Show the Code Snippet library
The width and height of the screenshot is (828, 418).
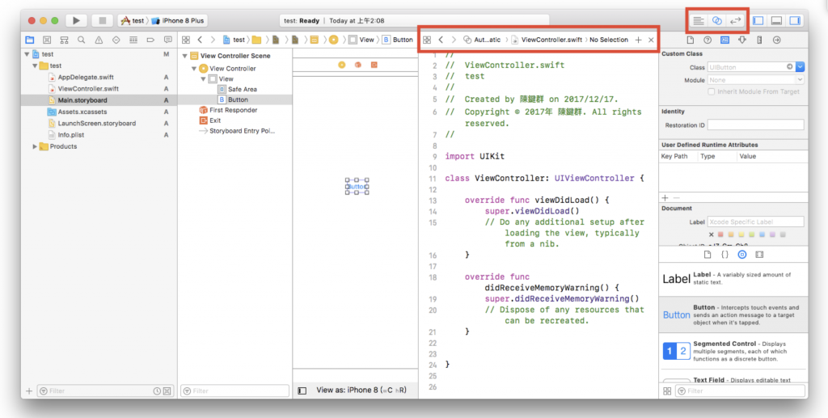point(725,255)
